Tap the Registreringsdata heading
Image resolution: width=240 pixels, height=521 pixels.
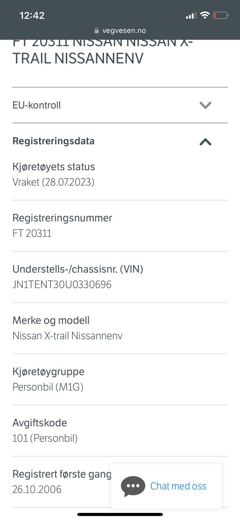(x=53, y=141)
